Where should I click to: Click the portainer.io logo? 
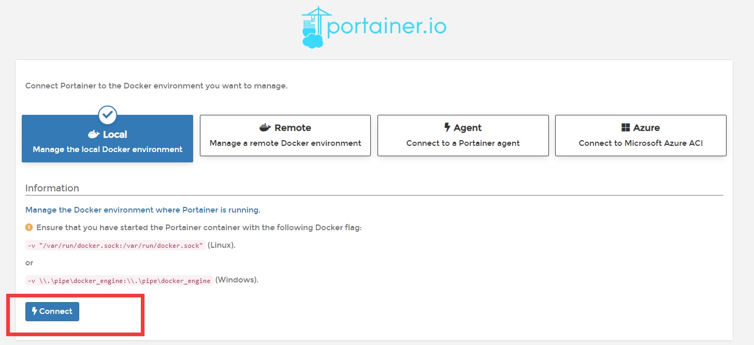tap(374, 27)
